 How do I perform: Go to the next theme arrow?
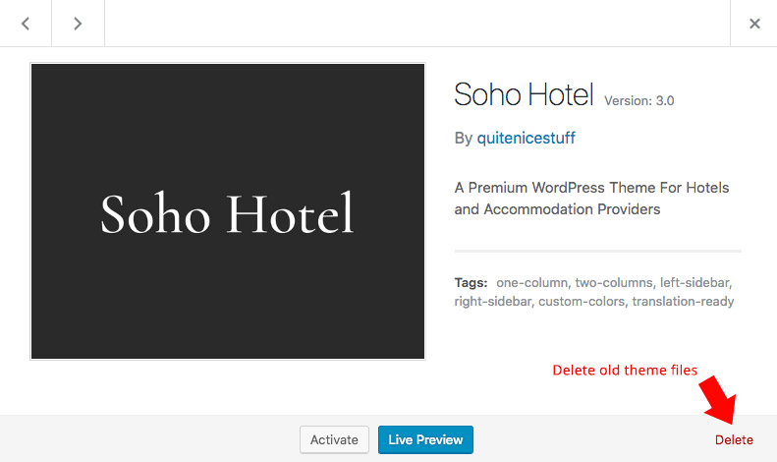(x=79, y=24)
